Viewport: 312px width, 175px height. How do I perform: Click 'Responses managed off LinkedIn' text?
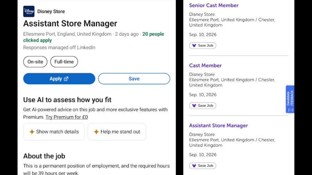[x=59, y=48]
